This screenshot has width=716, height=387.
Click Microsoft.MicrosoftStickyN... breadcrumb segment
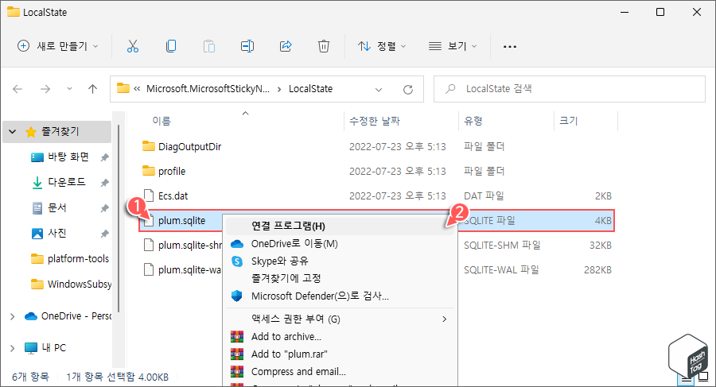[208, 89]
